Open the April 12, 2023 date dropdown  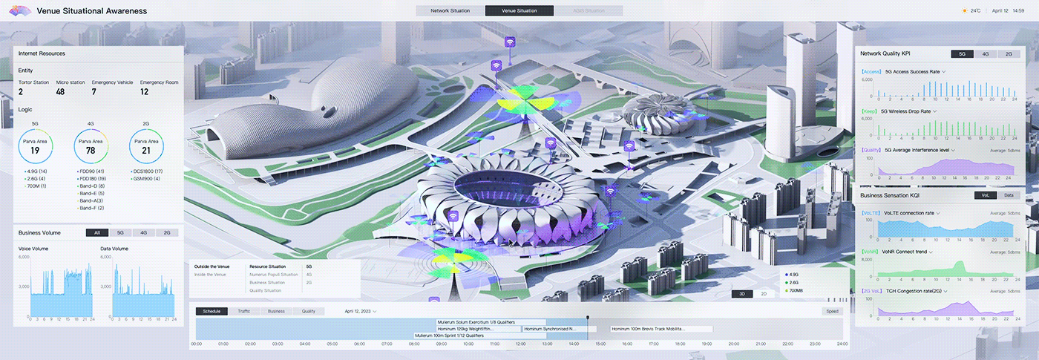[x=361, y=312]
